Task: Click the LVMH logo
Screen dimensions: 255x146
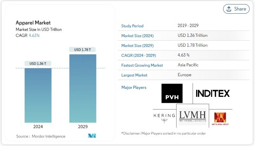Action: (x=192, y=116)
